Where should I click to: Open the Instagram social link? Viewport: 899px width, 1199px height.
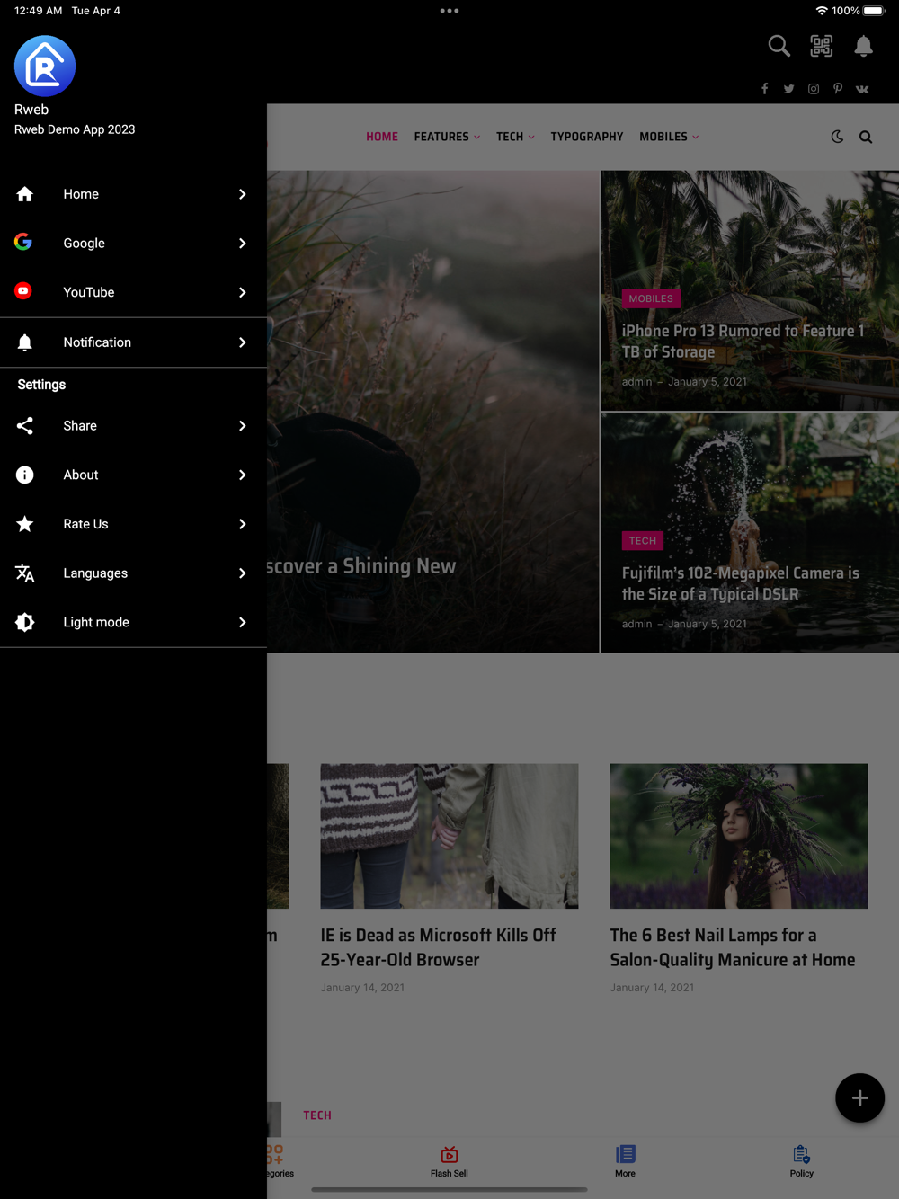tap(814, 89)
